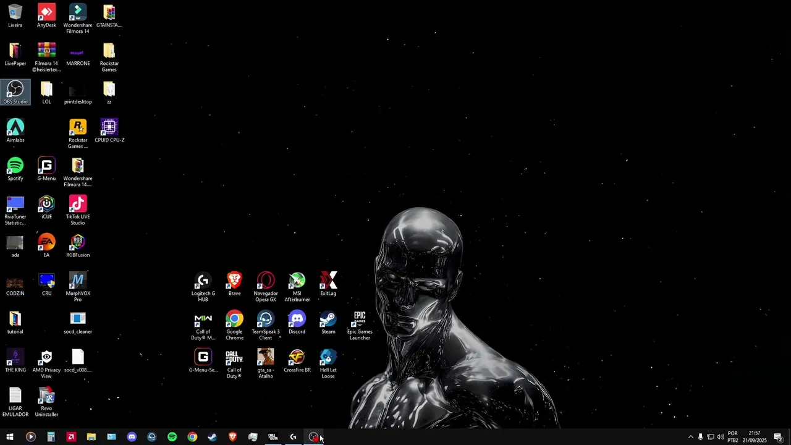Select the LivePaper desktop icon
Viewport: 791px width, 445px height.
tap(15, 54)
